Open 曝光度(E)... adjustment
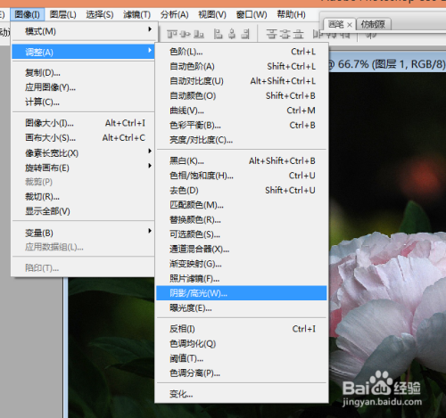Viewport: 446px width, 418px height. [242, 308]
